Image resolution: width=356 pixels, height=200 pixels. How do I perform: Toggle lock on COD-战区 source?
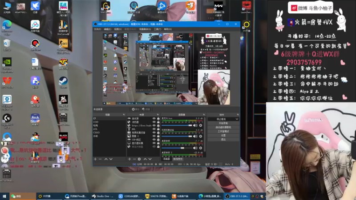(158, 140)
